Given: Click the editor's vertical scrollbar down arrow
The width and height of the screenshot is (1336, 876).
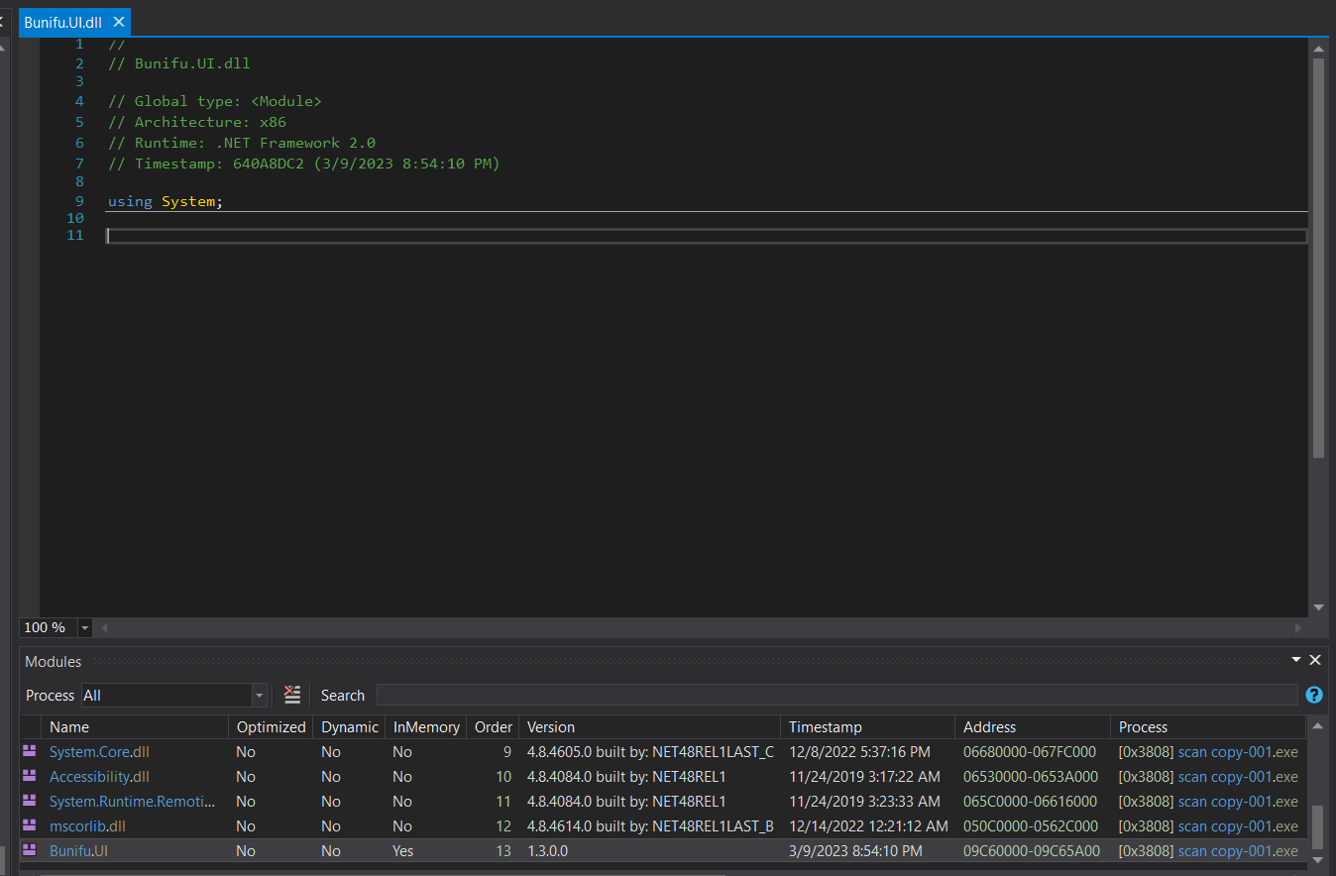Looking at the screenshot, I should point(1318,606).
